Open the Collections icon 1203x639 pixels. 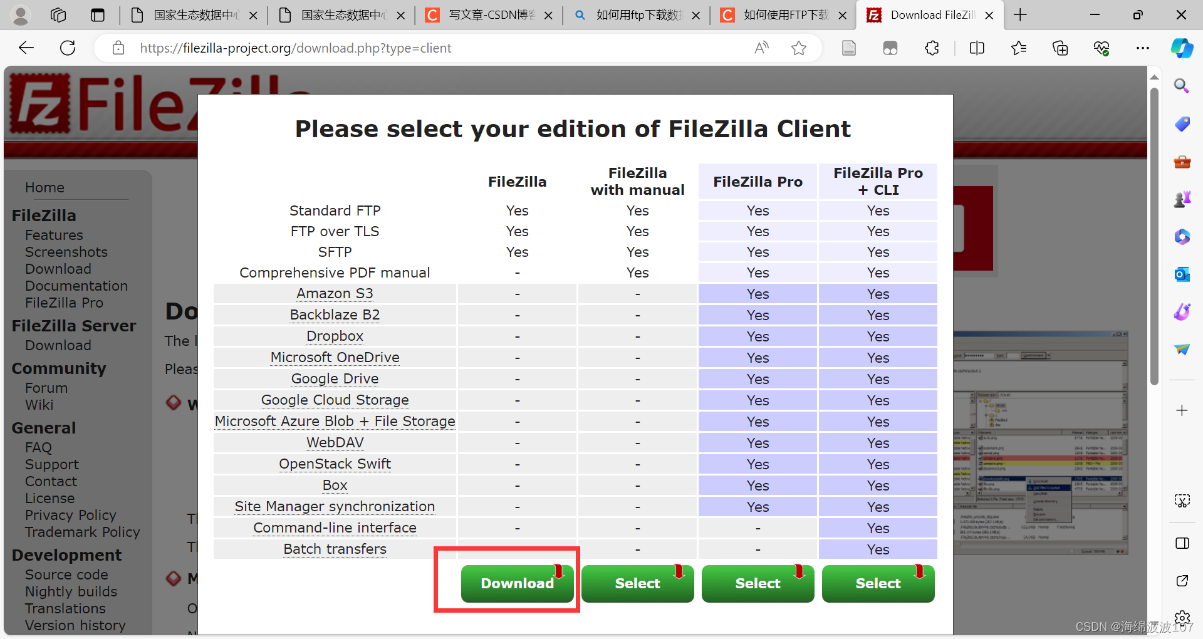click(1060, 48)
